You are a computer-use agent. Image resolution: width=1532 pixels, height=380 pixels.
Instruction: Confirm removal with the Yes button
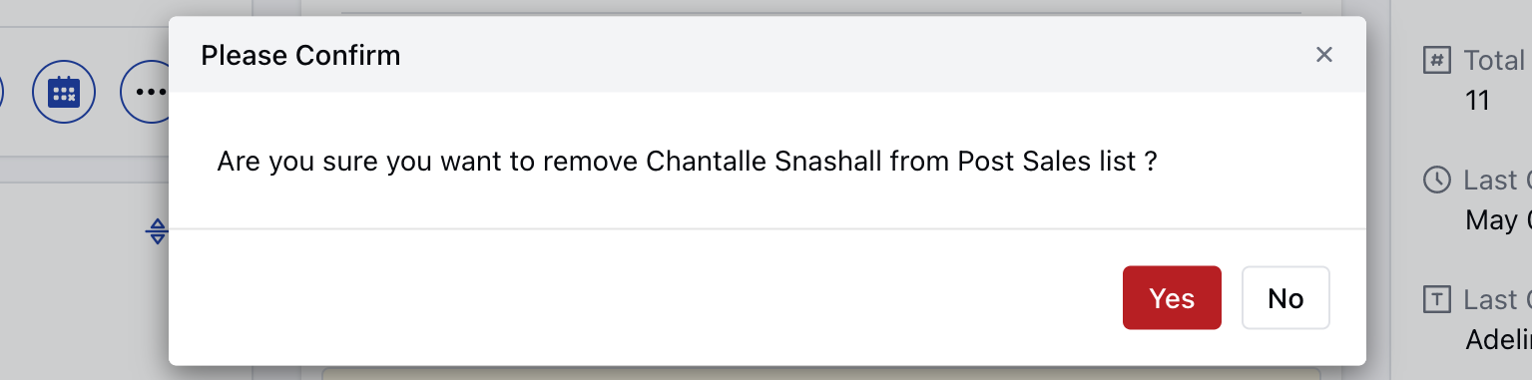(x=1172, y=297)
